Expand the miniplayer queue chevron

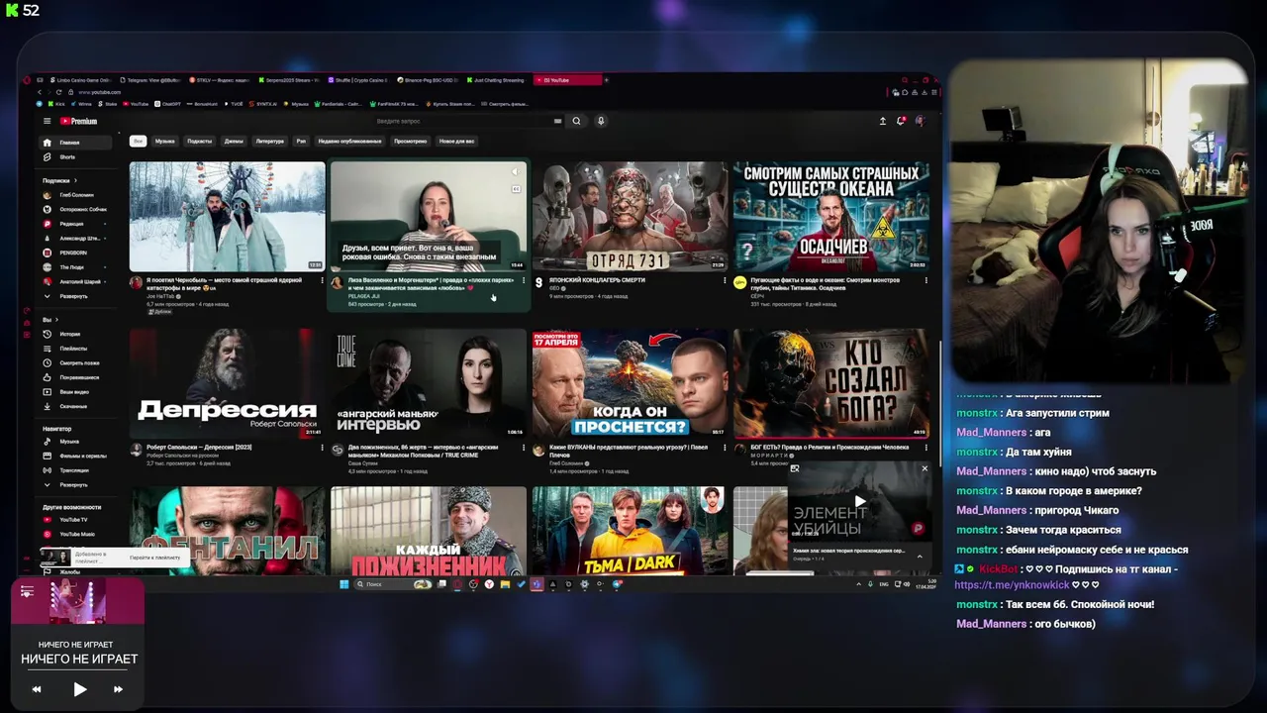click(920, 557)
